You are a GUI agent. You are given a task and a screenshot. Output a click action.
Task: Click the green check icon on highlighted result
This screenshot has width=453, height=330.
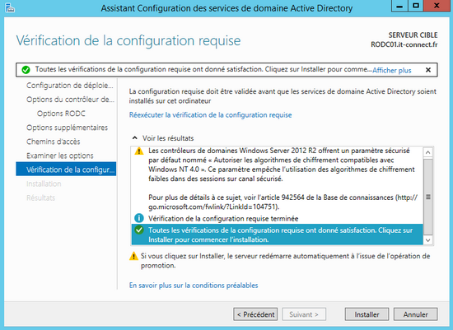139,230
